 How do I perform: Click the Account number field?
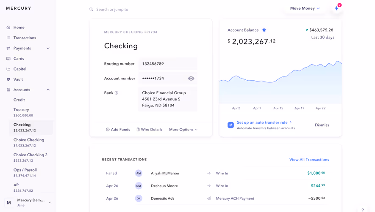coord(168,78)
